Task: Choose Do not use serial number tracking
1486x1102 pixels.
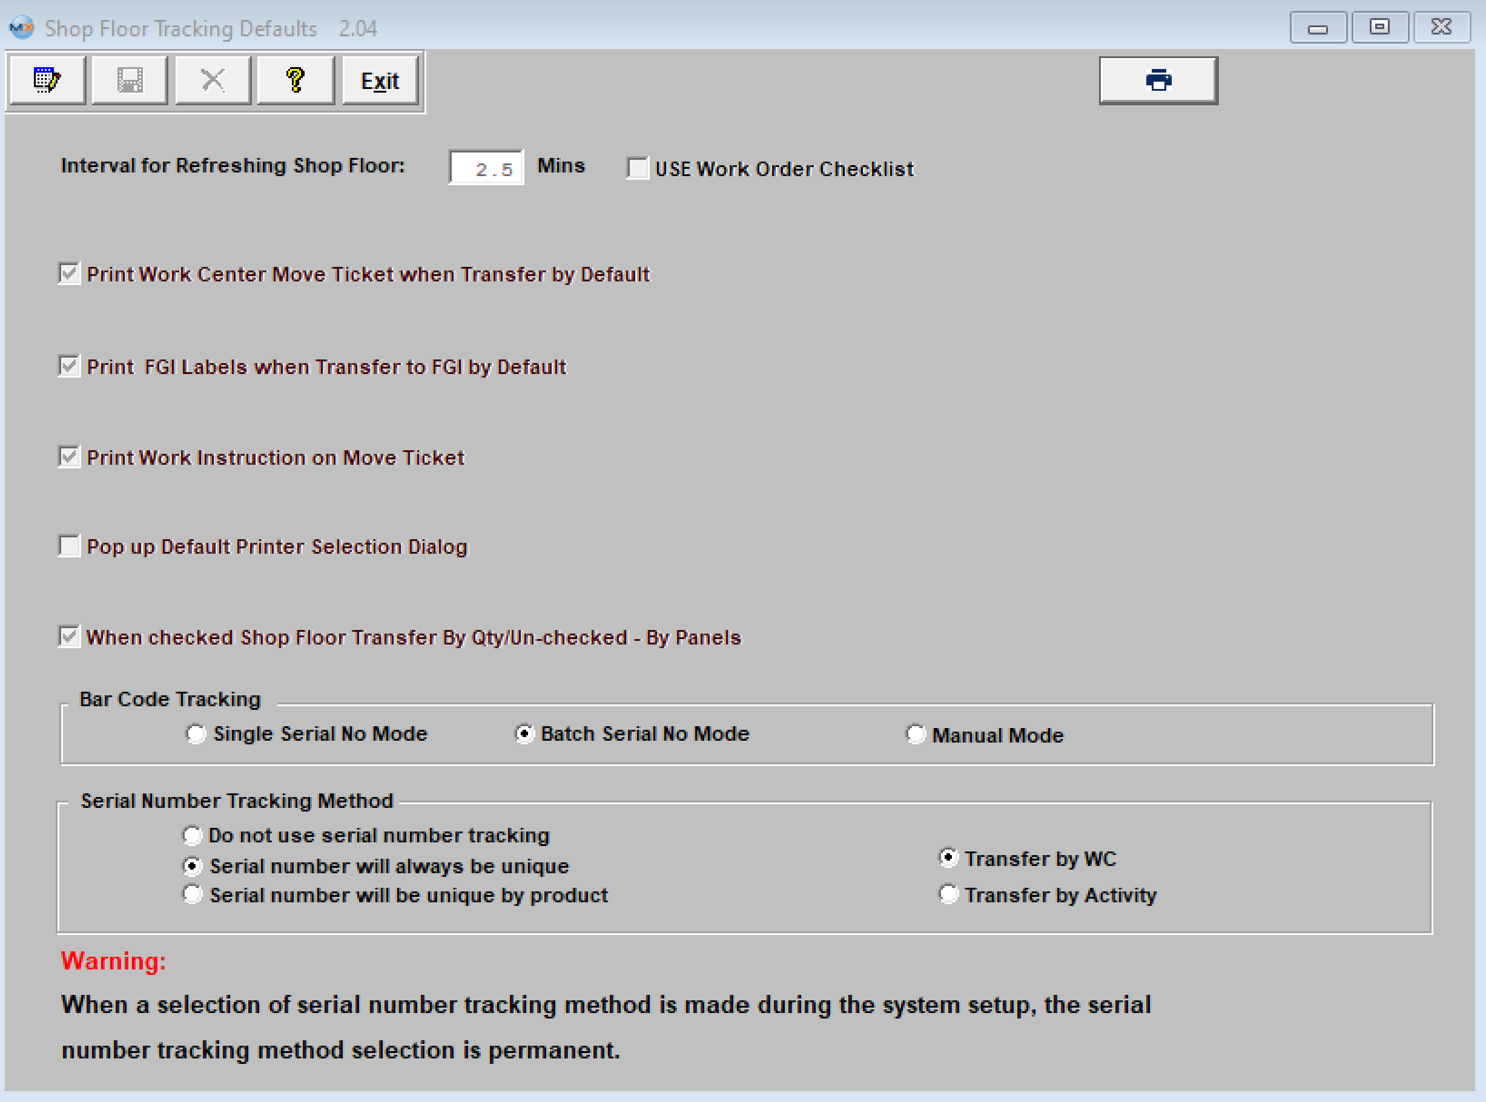Action: pyautogui.click(x=192, y=835)
